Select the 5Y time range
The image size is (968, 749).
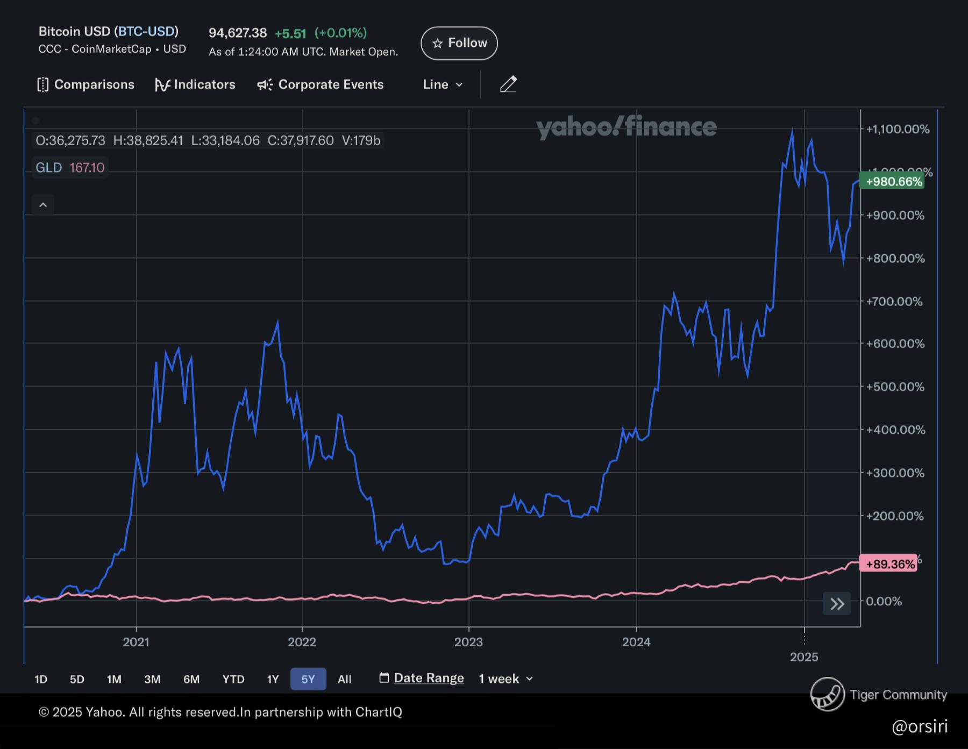(x=308, y=679)
